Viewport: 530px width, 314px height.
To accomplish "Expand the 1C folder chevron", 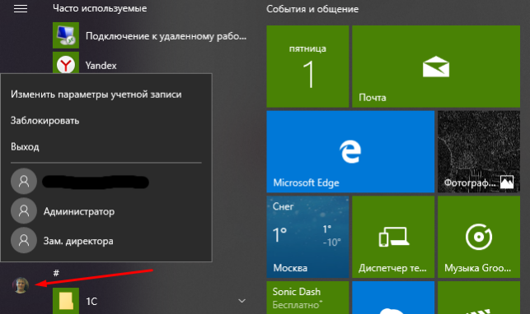I will (242, 301).
